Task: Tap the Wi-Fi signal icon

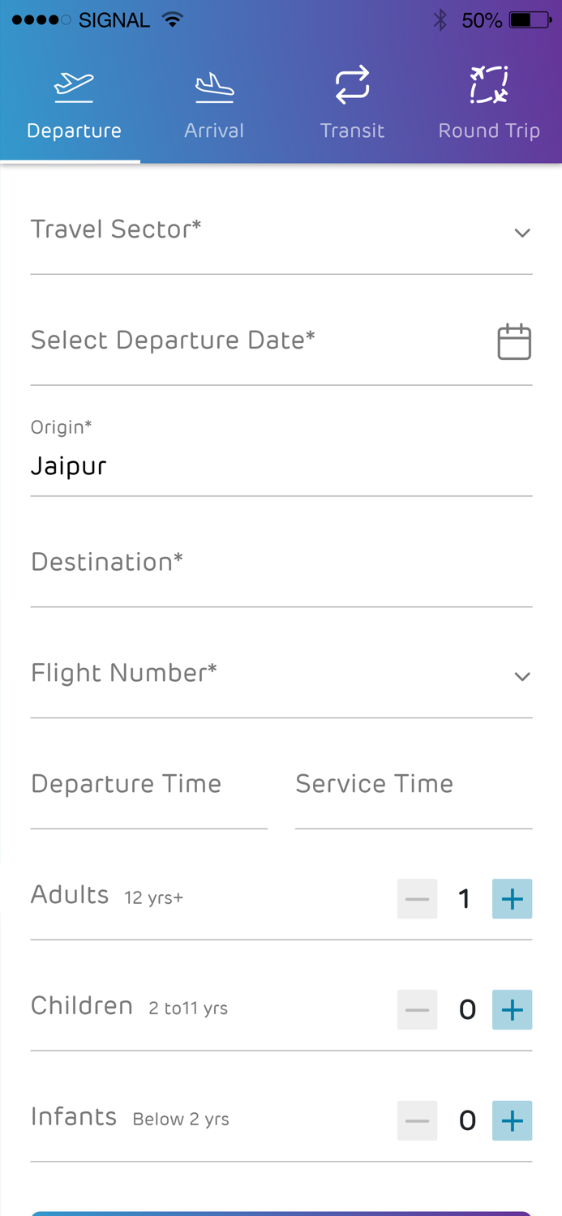Action: point(173,20)
